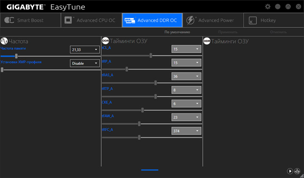Click the По умолчанию button
Image resolution: width=304 pixels, height=178 pixels.
[177, 32]
